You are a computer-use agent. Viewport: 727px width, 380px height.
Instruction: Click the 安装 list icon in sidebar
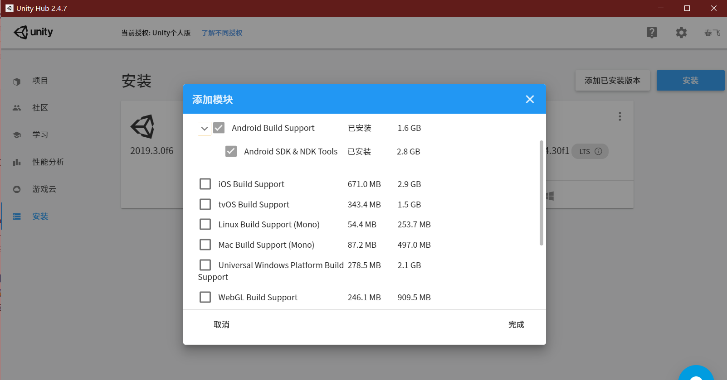click(17, 216)
